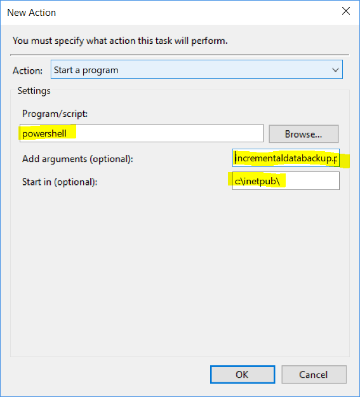This screenshot has height=397, width=360.
Task: Focus the Add arguments field with incrementaldatabackup text
Action: (x=286, y=158)
